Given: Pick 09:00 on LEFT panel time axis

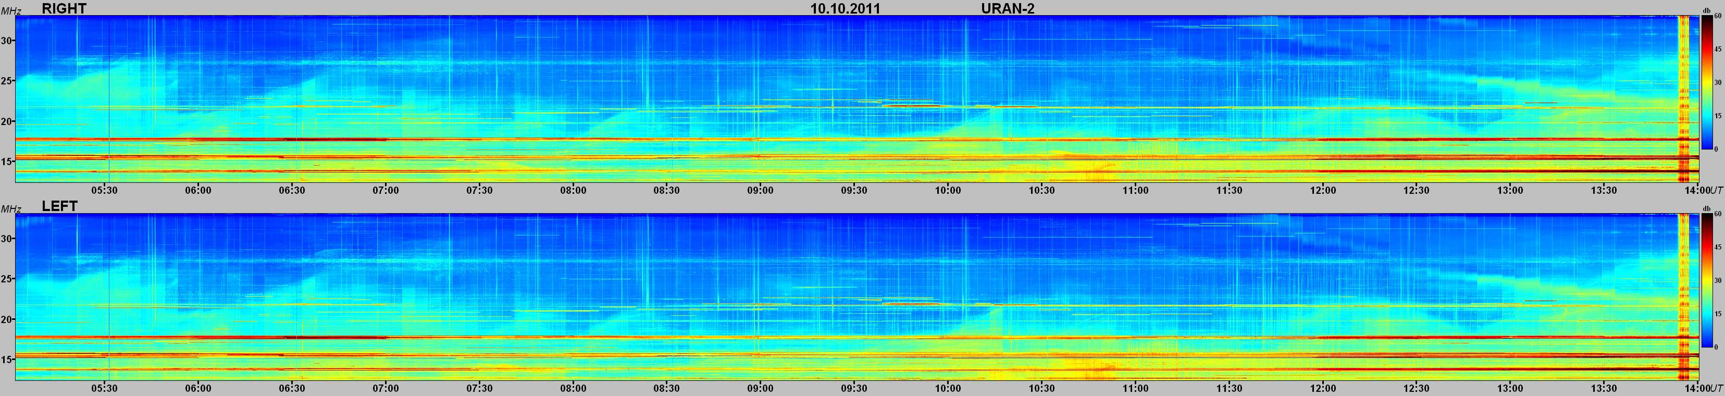Looking at the screenshot, I should click(x=761, y=389).
